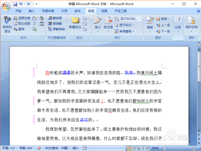
Task: Open 简繁转换 conversion dialog
Action: 56,29
